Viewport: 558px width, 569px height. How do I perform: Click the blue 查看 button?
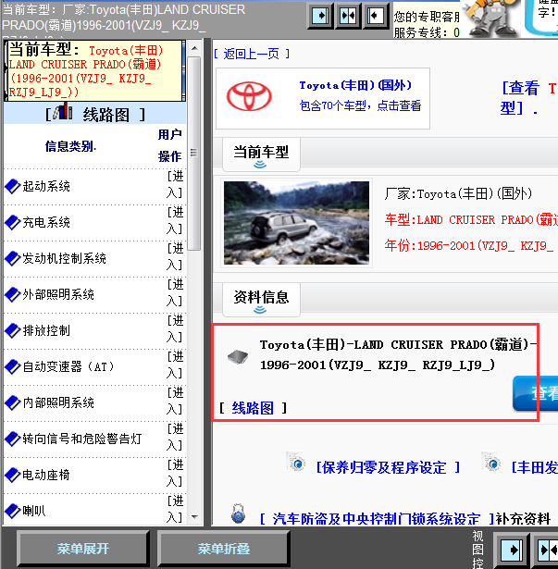[x=535, y=394]
